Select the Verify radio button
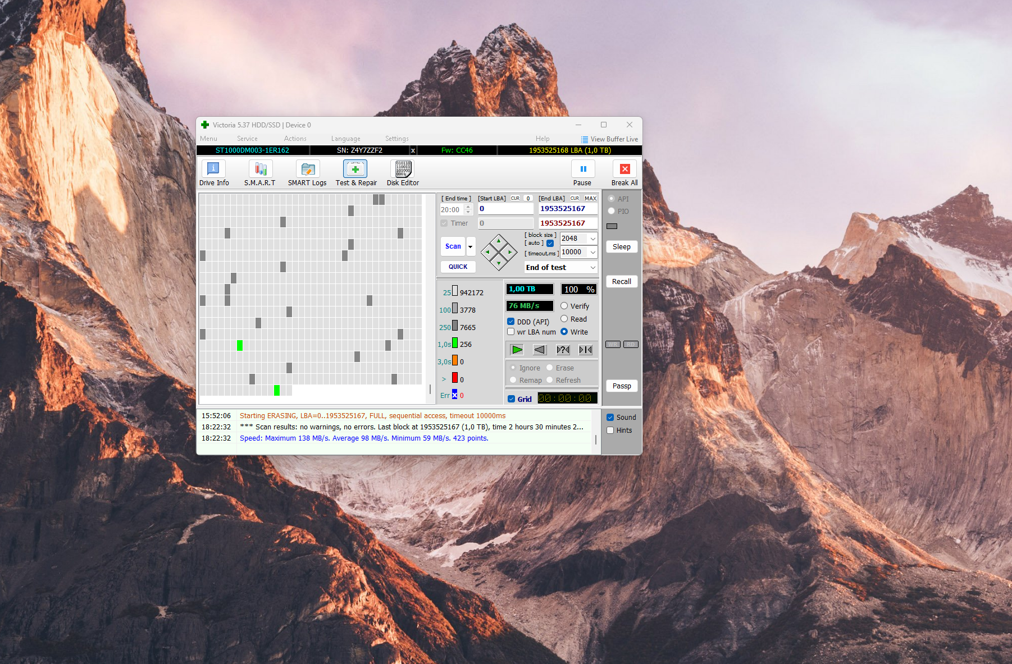Viewport: 1012px width, 664px height. 564,306
